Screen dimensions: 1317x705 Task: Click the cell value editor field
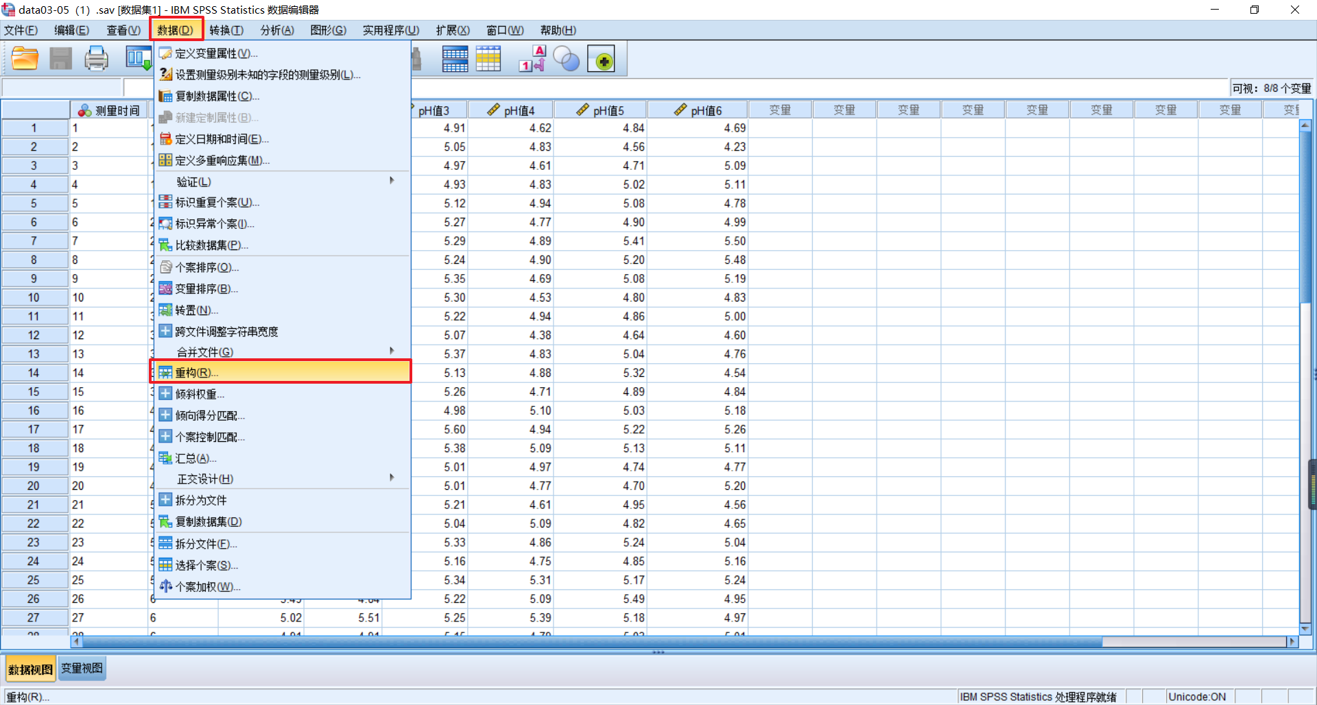tap(676, 88)
